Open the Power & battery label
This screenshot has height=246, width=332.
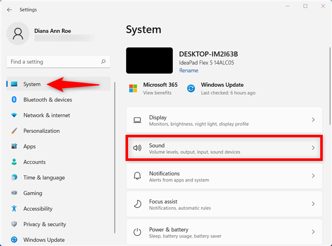tap(169, 230)
